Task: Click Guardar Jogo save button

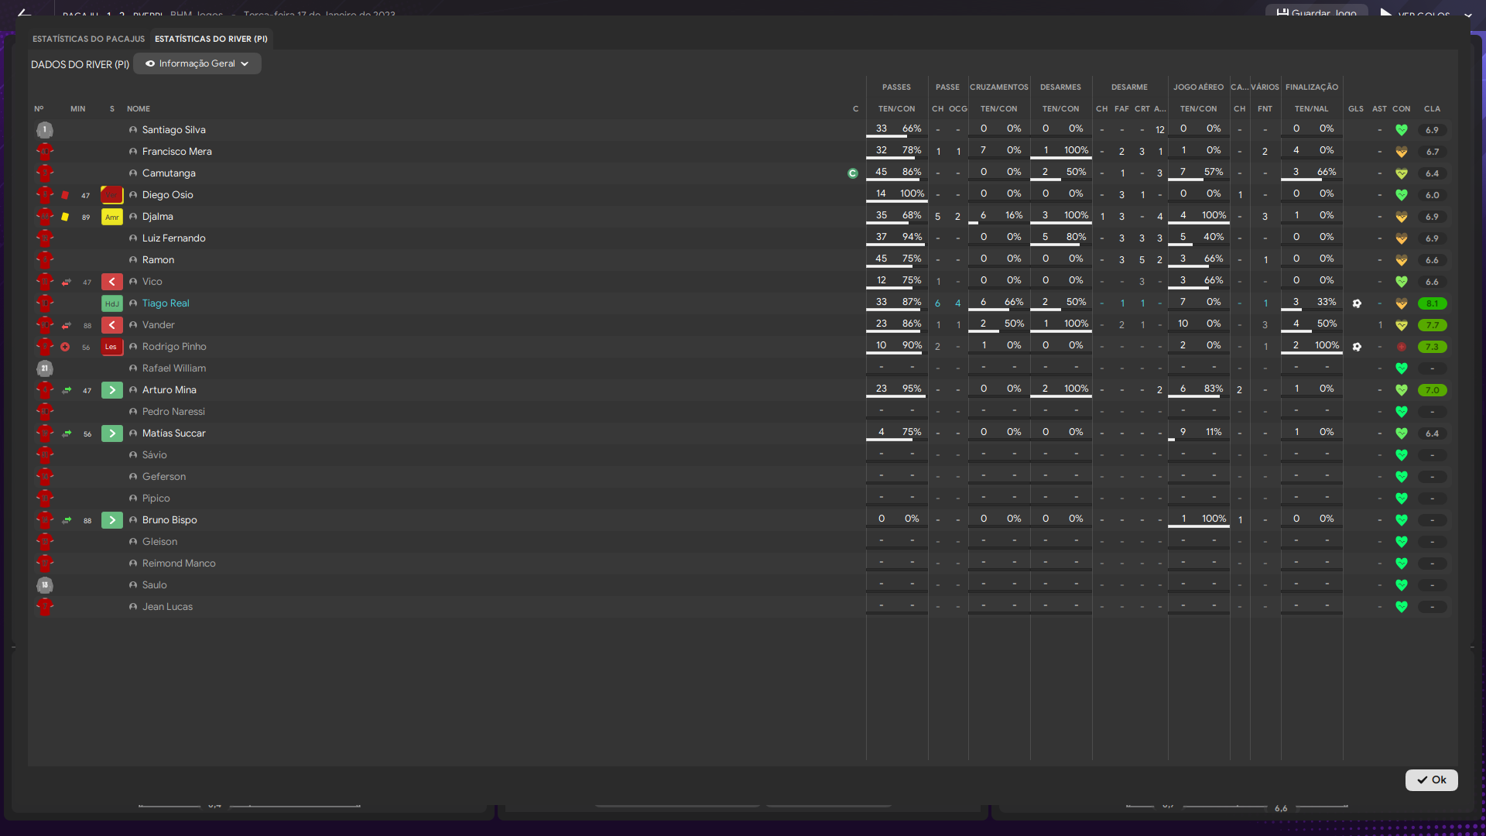Action: 1317,12
